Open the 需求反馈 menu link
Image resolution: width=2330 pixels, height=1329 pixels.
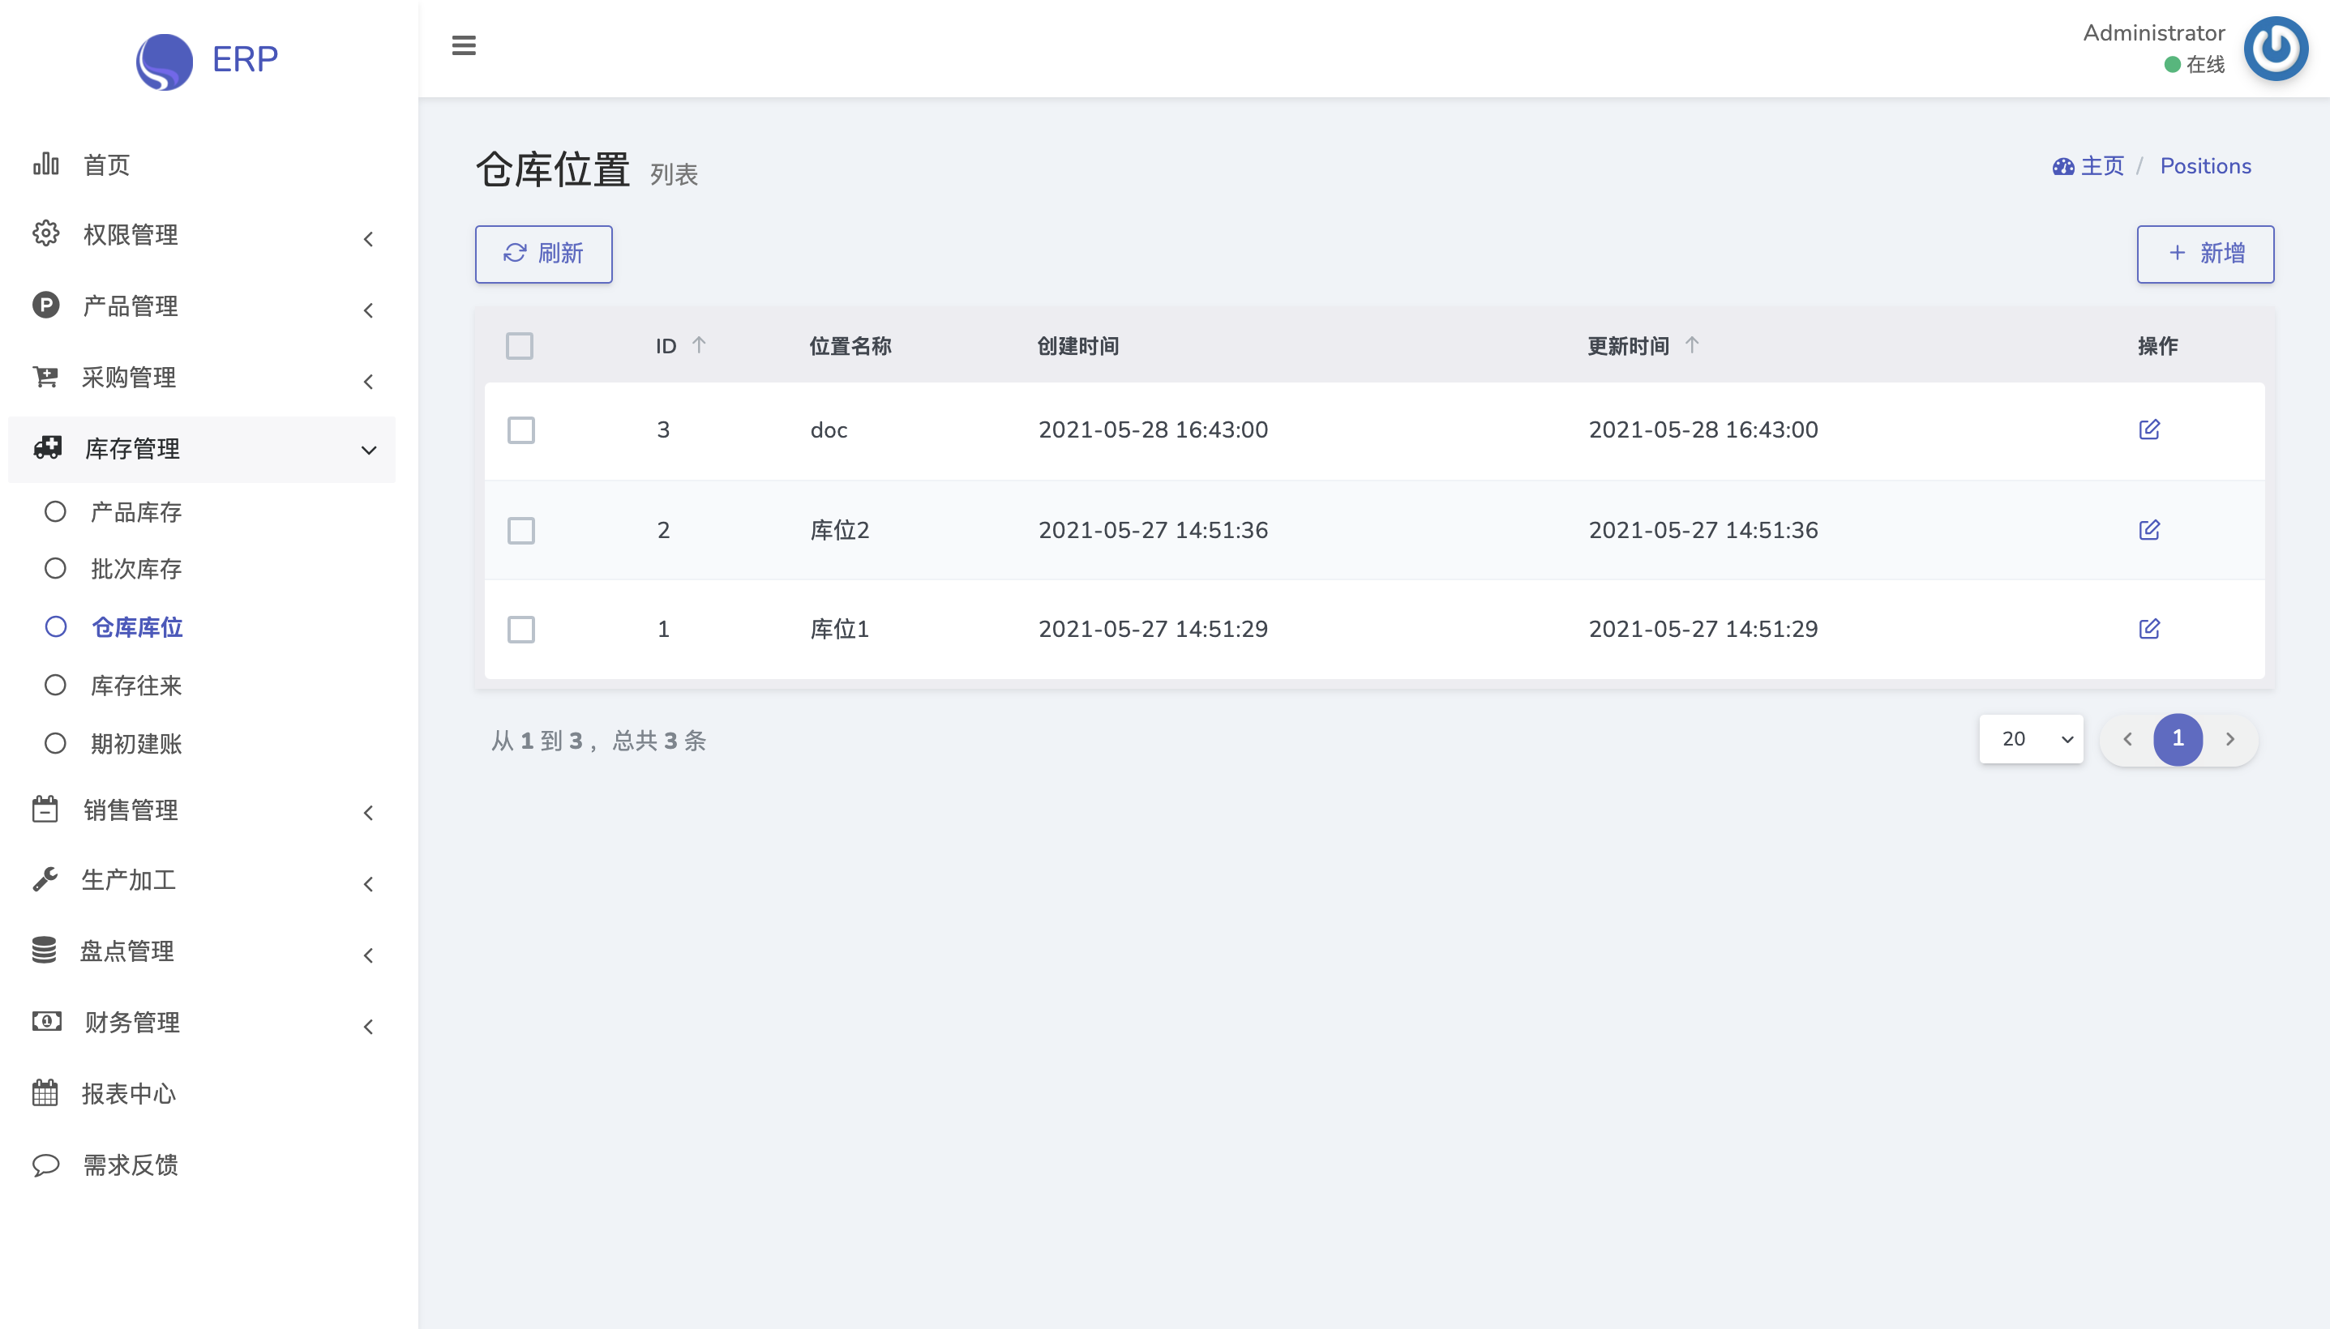(x=131, y=1164)
